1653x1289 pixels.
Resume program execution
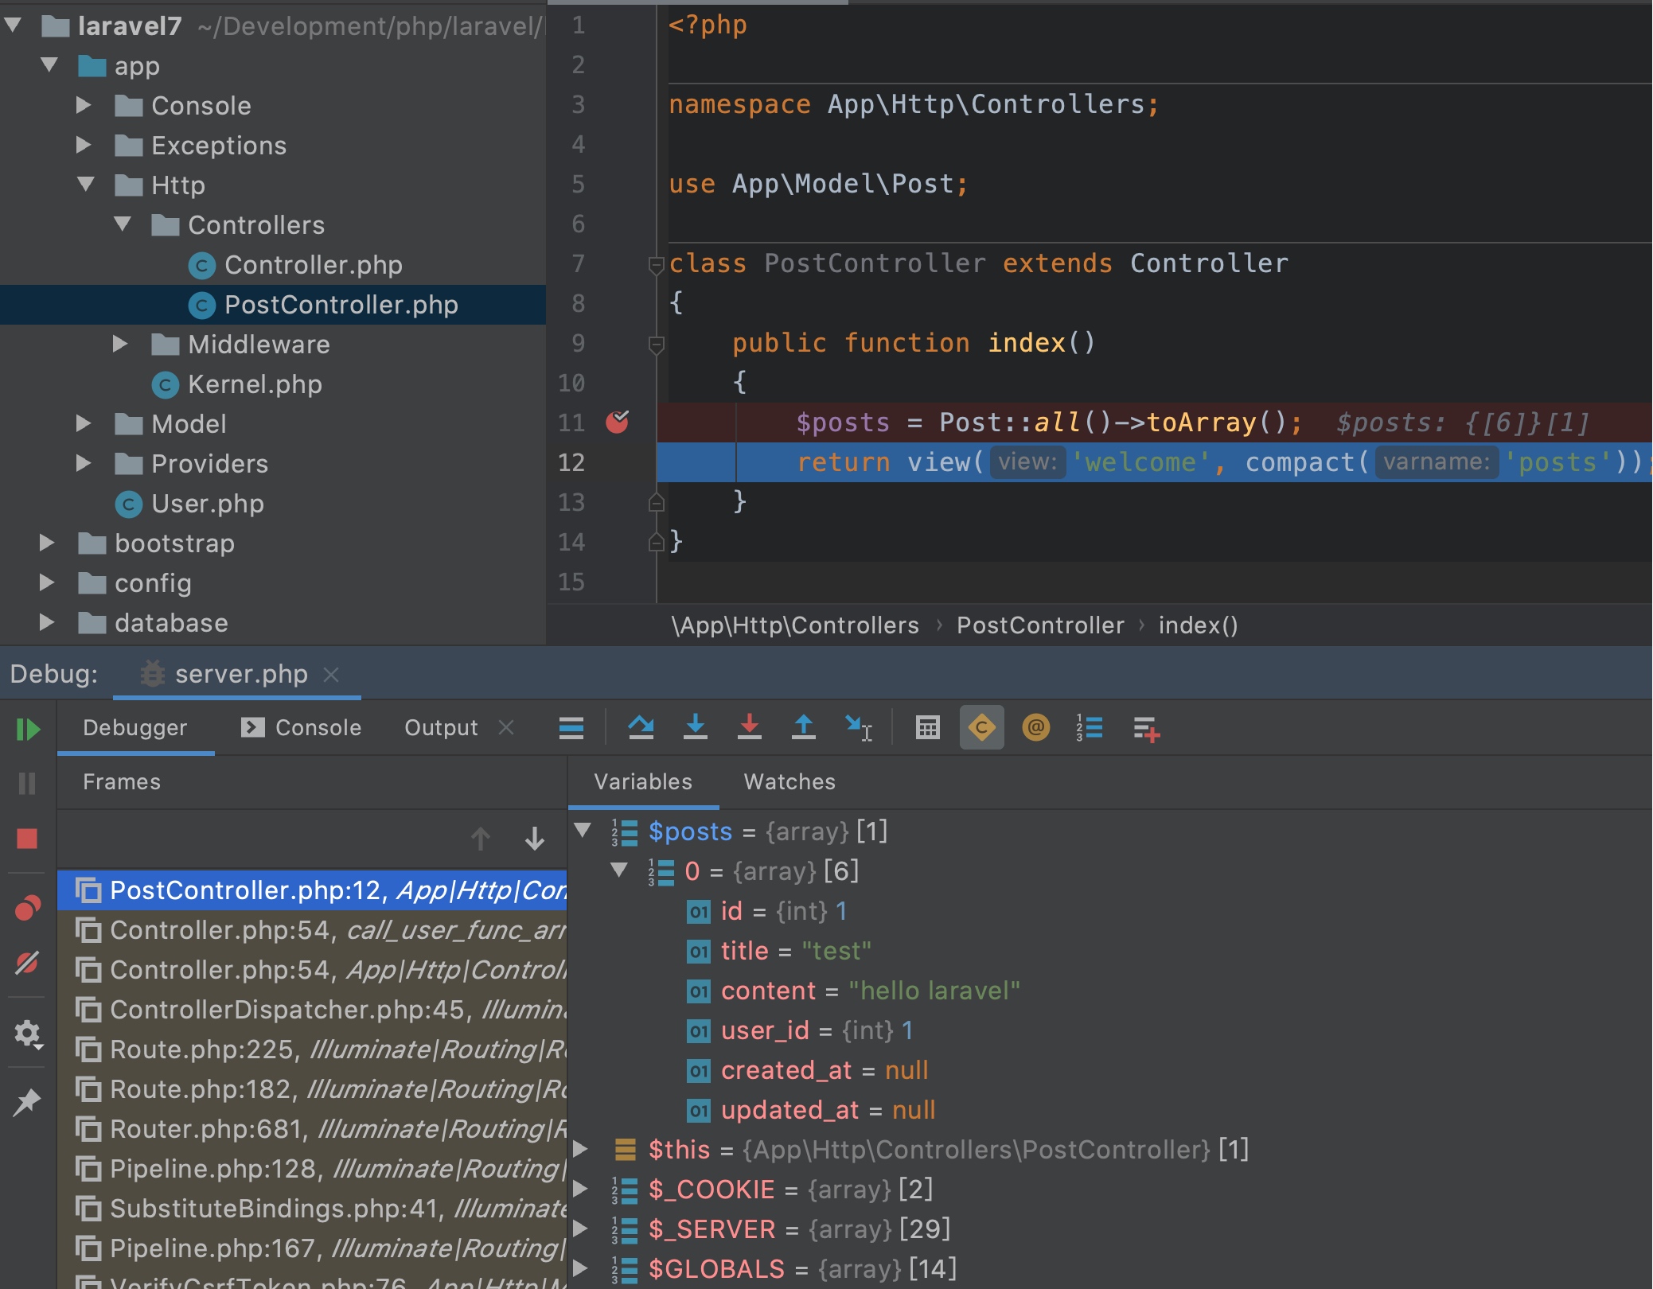tap(28, 729)
